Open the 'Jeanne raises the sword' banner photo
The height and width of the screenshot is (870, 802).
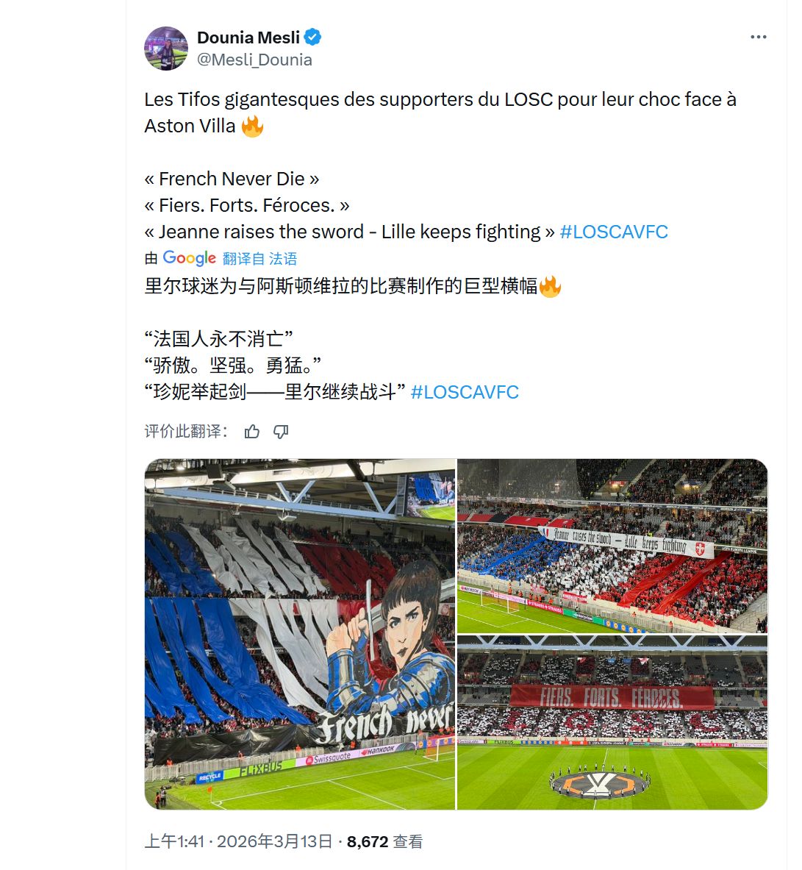(x=612, y=546)
